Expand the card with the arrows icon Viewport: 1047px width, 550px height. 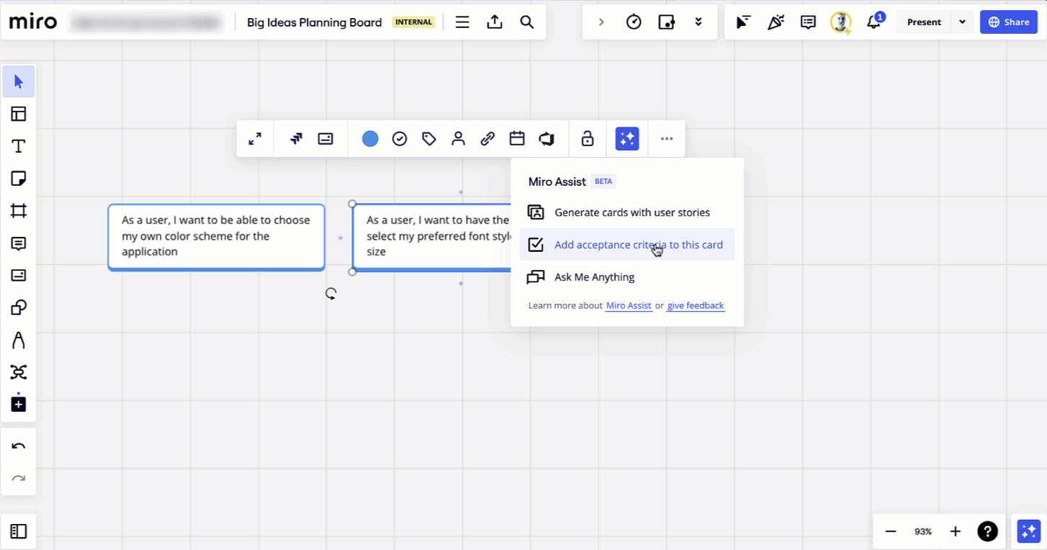coord(255,139)
